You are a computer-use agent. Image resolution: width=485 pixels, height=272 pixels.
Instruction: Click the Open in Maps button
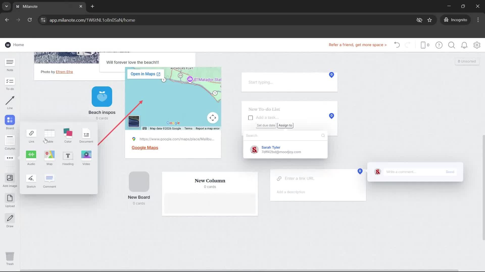[x=145, y=74]
